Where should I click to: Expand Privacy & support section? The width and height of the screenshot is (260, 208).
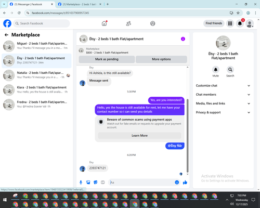[x=223, y=112]
